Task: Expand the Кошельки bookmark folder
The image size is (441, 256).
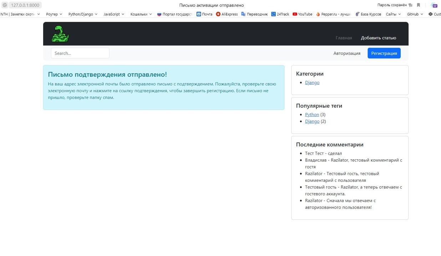Action: (x=141, y=14)
